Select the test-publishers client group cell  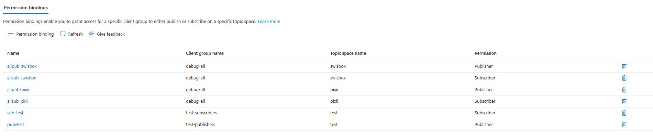(200, 124)
